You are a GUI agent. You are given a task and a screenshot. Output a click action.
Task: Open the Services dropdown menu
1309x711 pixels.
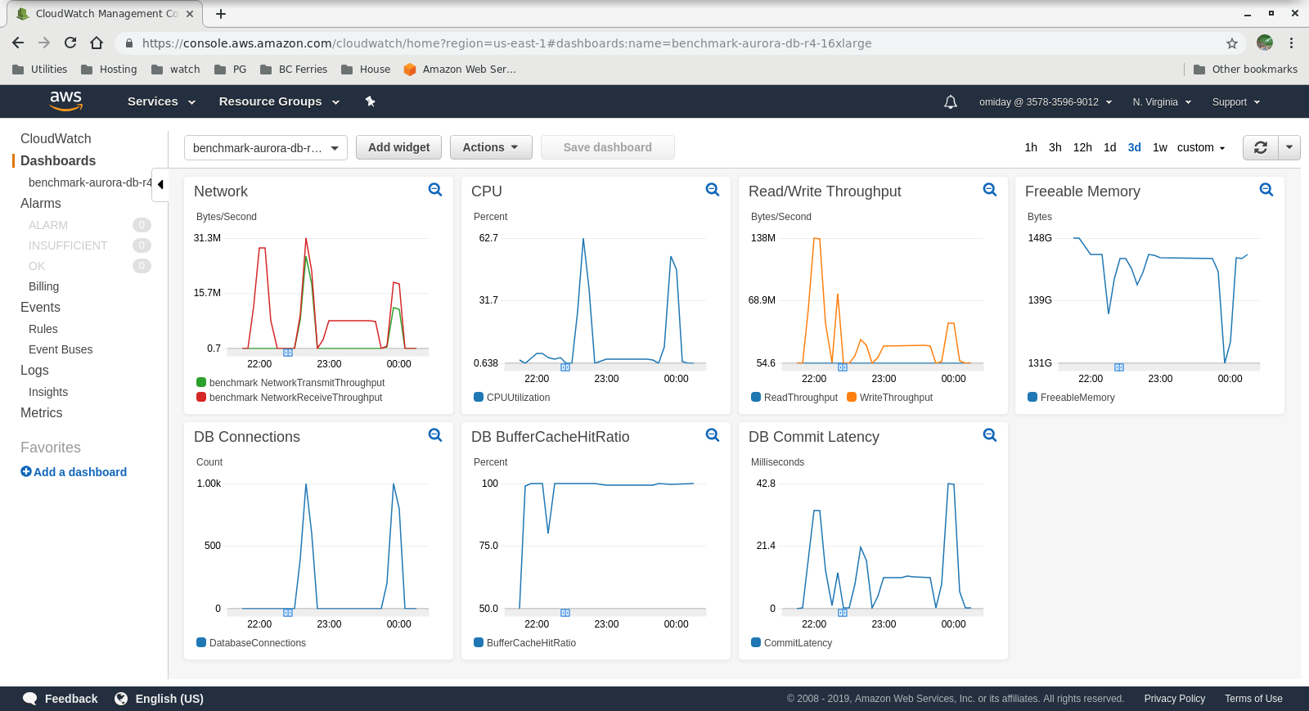161,101
